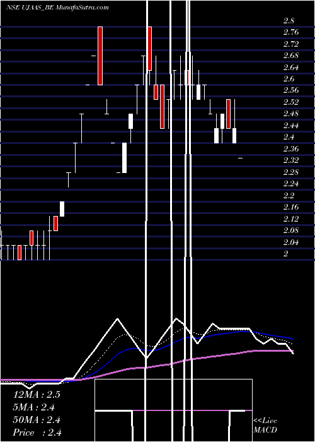Click the last candle dash near 2.32

click(x=241, y=158)
